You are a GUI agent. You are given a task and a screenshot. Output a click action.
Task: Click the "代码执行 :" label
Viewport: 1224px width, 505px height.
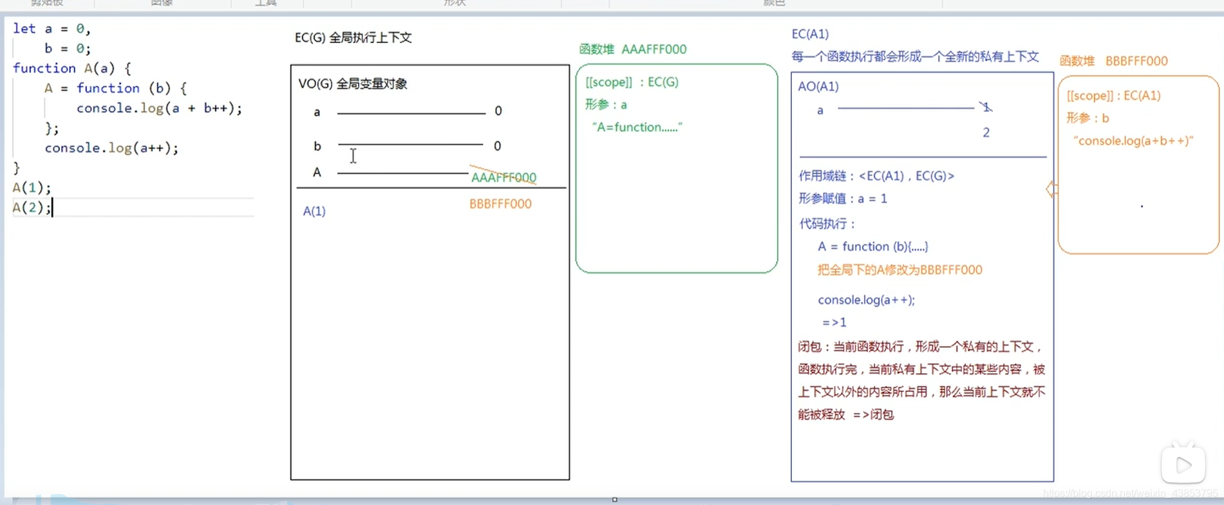pyautogui.click(x=827, y=224)
